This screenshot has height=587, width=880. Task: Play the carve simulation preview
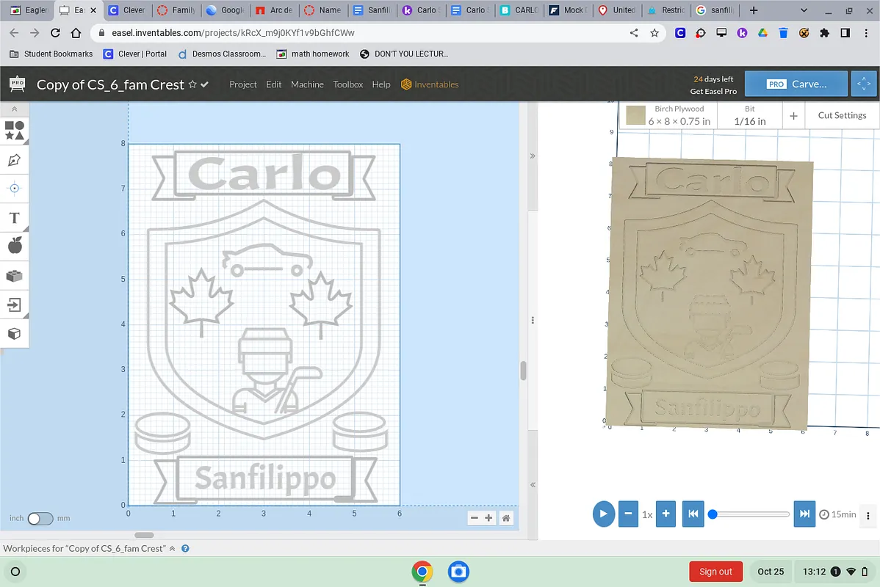tap(603, 514)
